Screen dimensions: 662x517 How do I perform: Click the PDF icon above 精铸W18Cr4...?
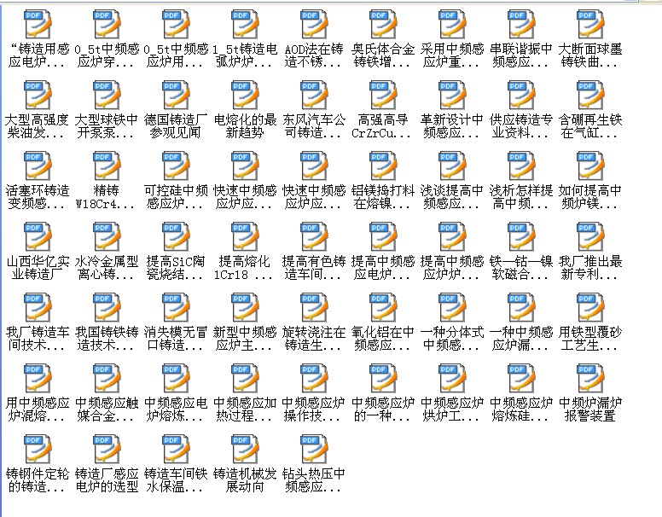point(107,166)
